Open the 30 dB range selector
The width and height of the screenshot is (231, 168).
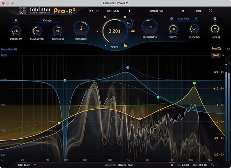[x=216, y=55]
